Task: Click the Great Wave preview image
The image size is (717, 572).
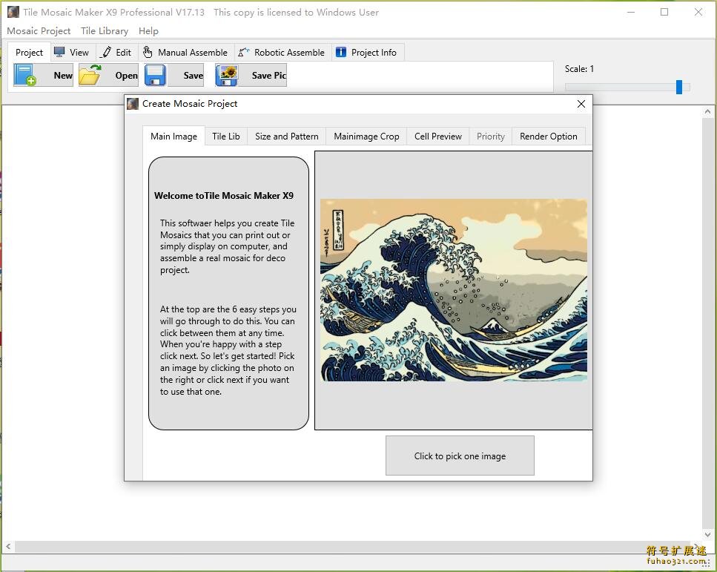Action: pyautogui.click(x=453, y=290)
